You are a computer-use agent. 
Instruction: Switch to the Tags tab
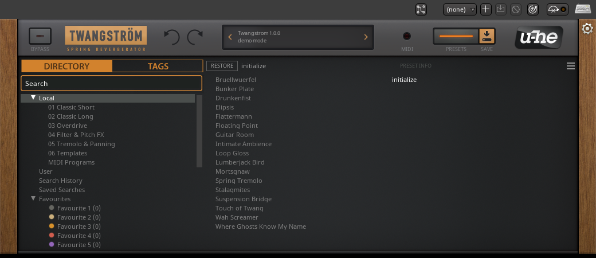158,66
